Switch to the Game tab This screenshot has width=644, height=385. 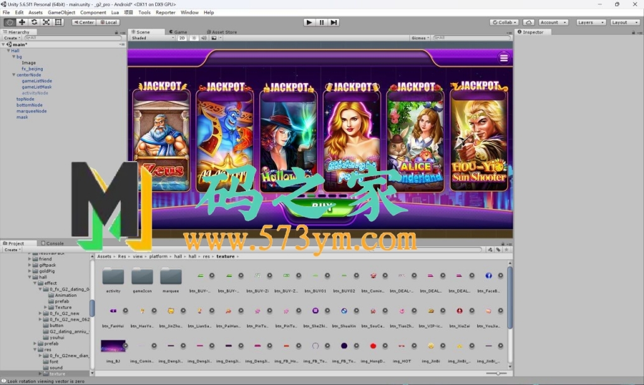coord(178,32)
